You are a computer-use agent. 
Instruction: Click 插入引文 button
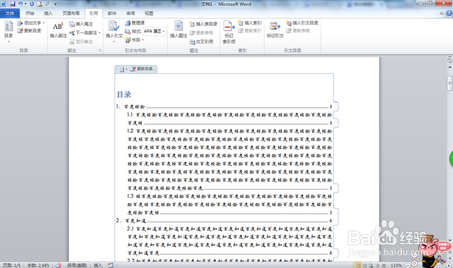coord(114,31)
